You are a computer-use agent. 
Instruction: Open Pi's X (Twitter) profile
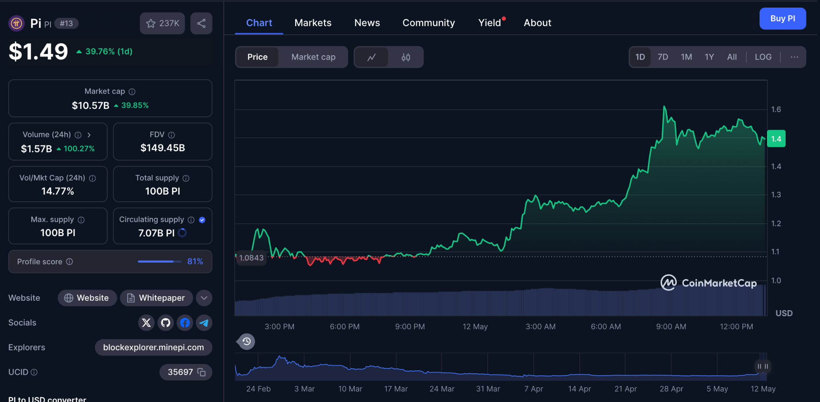click(x=146, y=323)
